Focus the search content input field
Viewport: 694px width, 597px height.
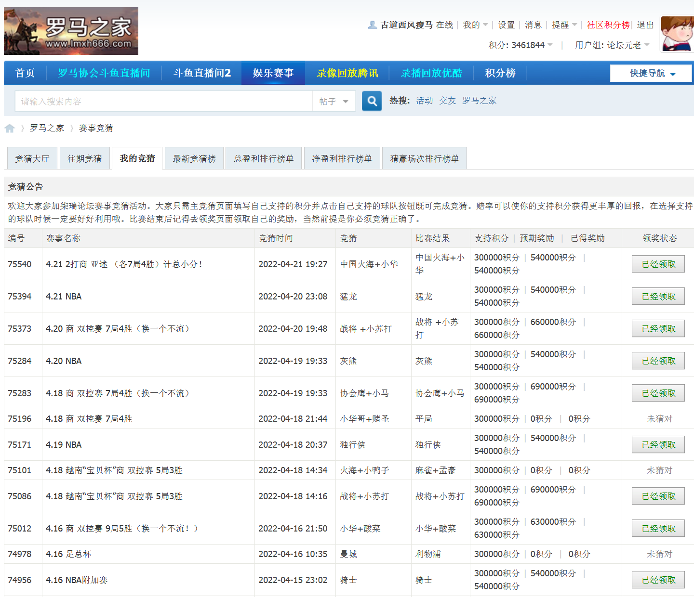click(164, 101)
